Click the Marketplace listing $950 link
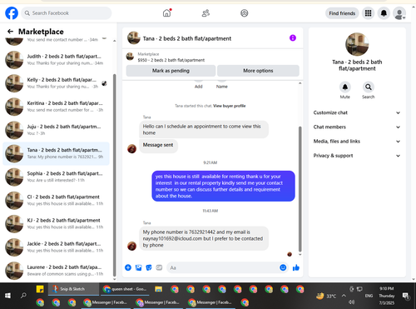The width and height of the screenshot is (416, 309). click(171, 60)
